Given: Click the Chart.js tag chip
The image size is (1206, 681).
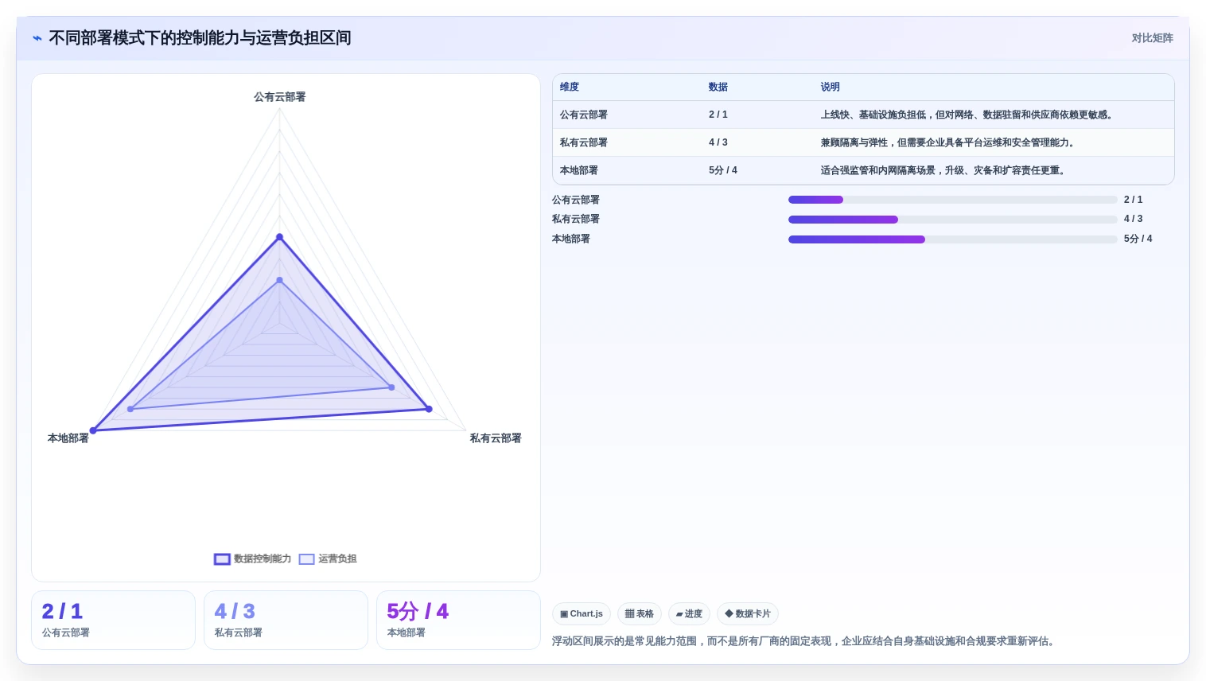Looking at the screenshot, I should [x=582, y=614].
